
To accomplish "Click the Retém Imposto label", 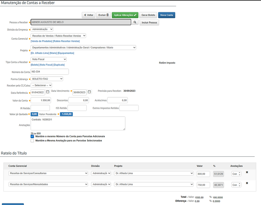I will [167, 63].
